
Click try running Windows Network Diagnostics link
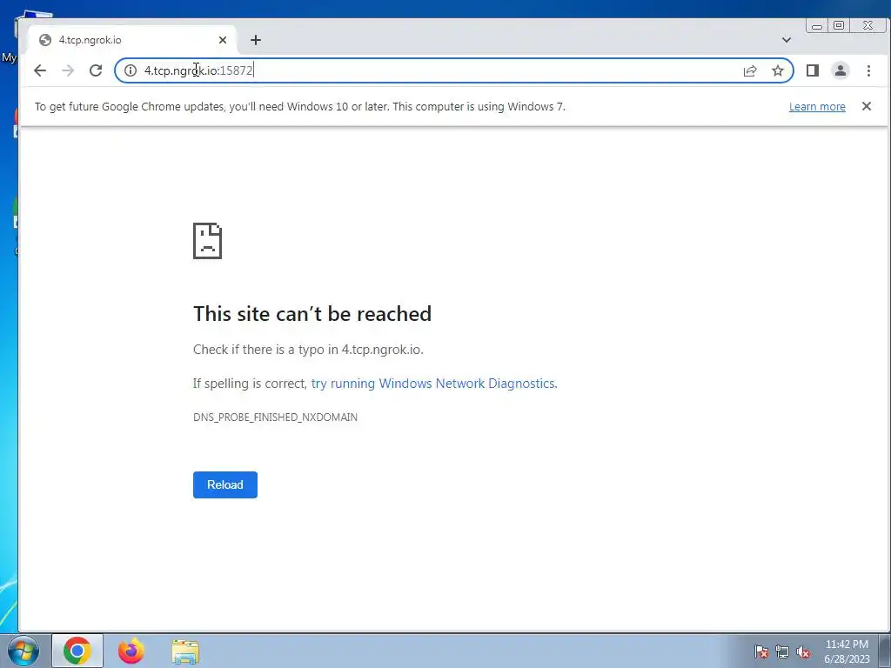[434, 384]
